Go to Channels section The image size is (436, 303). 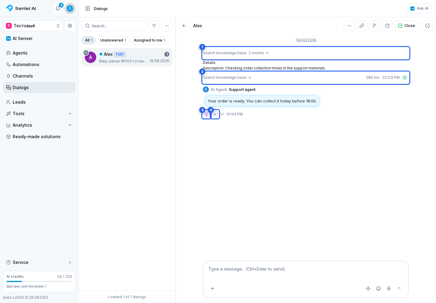point(39,76)
